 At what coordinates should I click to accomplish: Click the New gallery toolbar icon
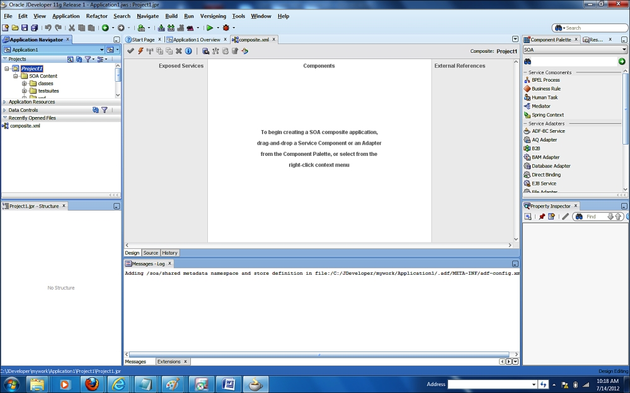click(5, 28)
